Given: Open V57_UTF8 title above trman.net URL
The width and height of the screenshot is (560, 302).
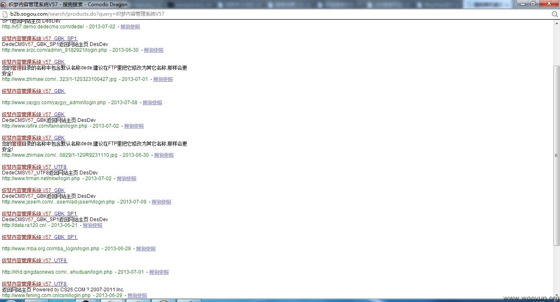Looking at the screenshot, I should [34, 167].
